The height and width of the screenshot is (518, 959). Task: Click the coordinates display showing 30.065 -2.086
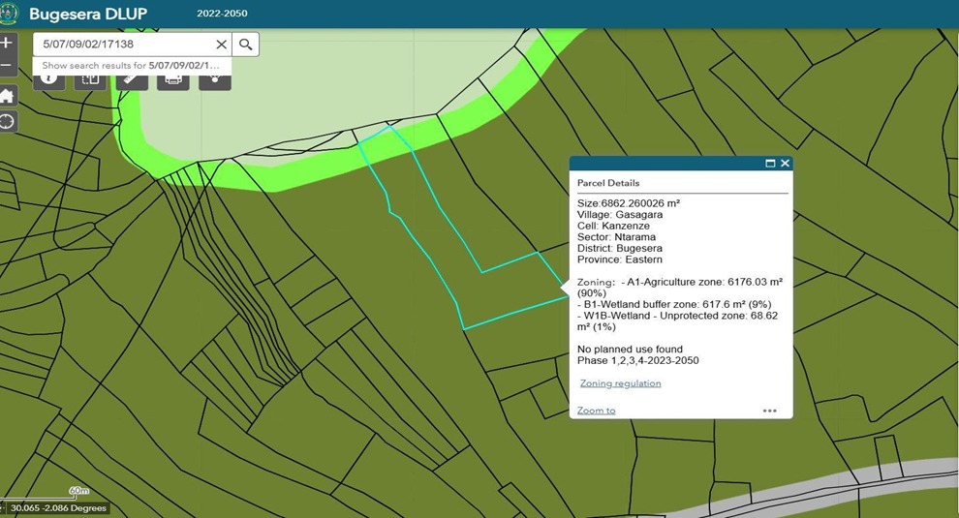click(x=58, y=508)
